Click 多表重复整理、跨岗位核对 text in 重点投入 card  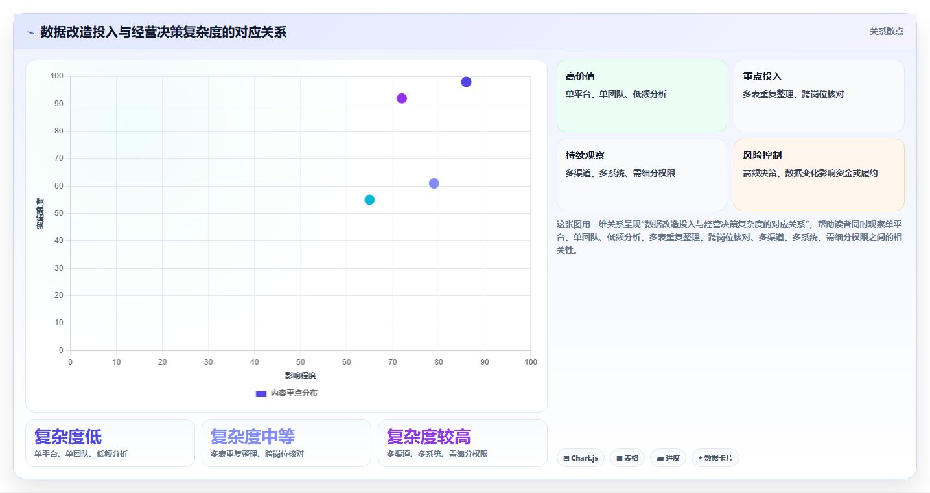pos(793,94)
